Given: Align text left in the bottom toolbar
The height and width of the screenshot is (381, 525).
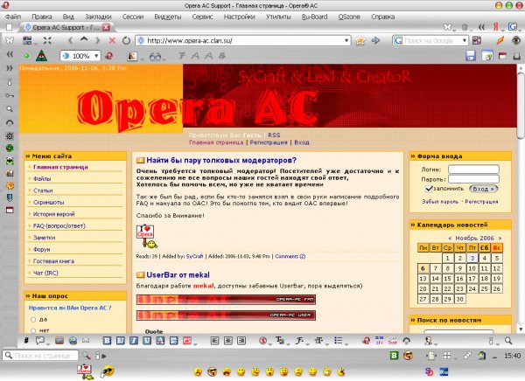Looking at the screenshot, I should tap(214, 341).
